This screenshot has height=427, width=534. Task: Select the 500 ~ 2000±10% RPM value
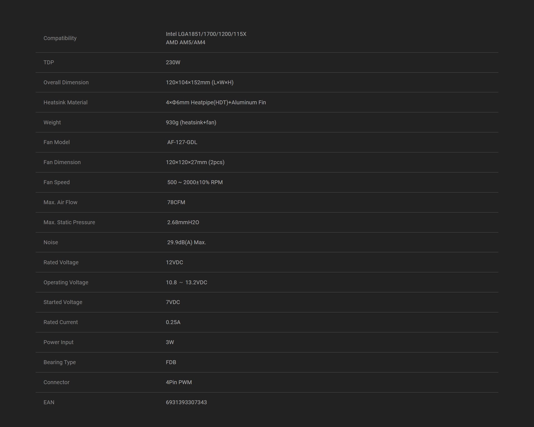pos(195,182)
